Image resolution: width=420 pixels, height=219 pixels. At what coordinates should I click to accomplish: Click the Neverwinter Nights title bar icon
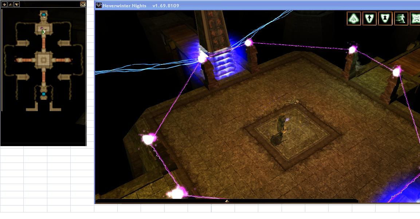coord(99,5)
